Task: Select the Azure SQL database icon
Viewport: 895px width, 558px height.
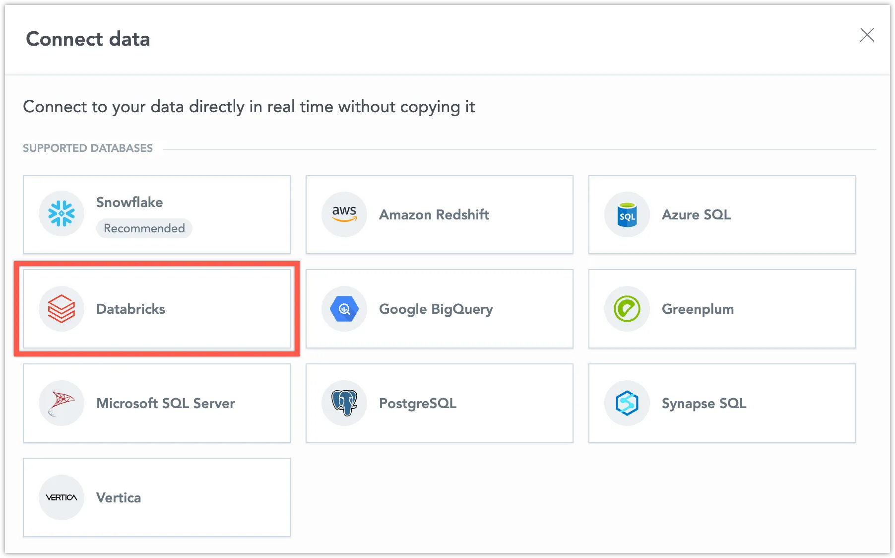Action: [627, 214]
